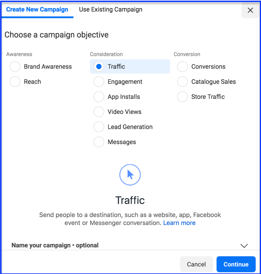
Task: Click the selected Traffic radio button
Action: (99, 67)
